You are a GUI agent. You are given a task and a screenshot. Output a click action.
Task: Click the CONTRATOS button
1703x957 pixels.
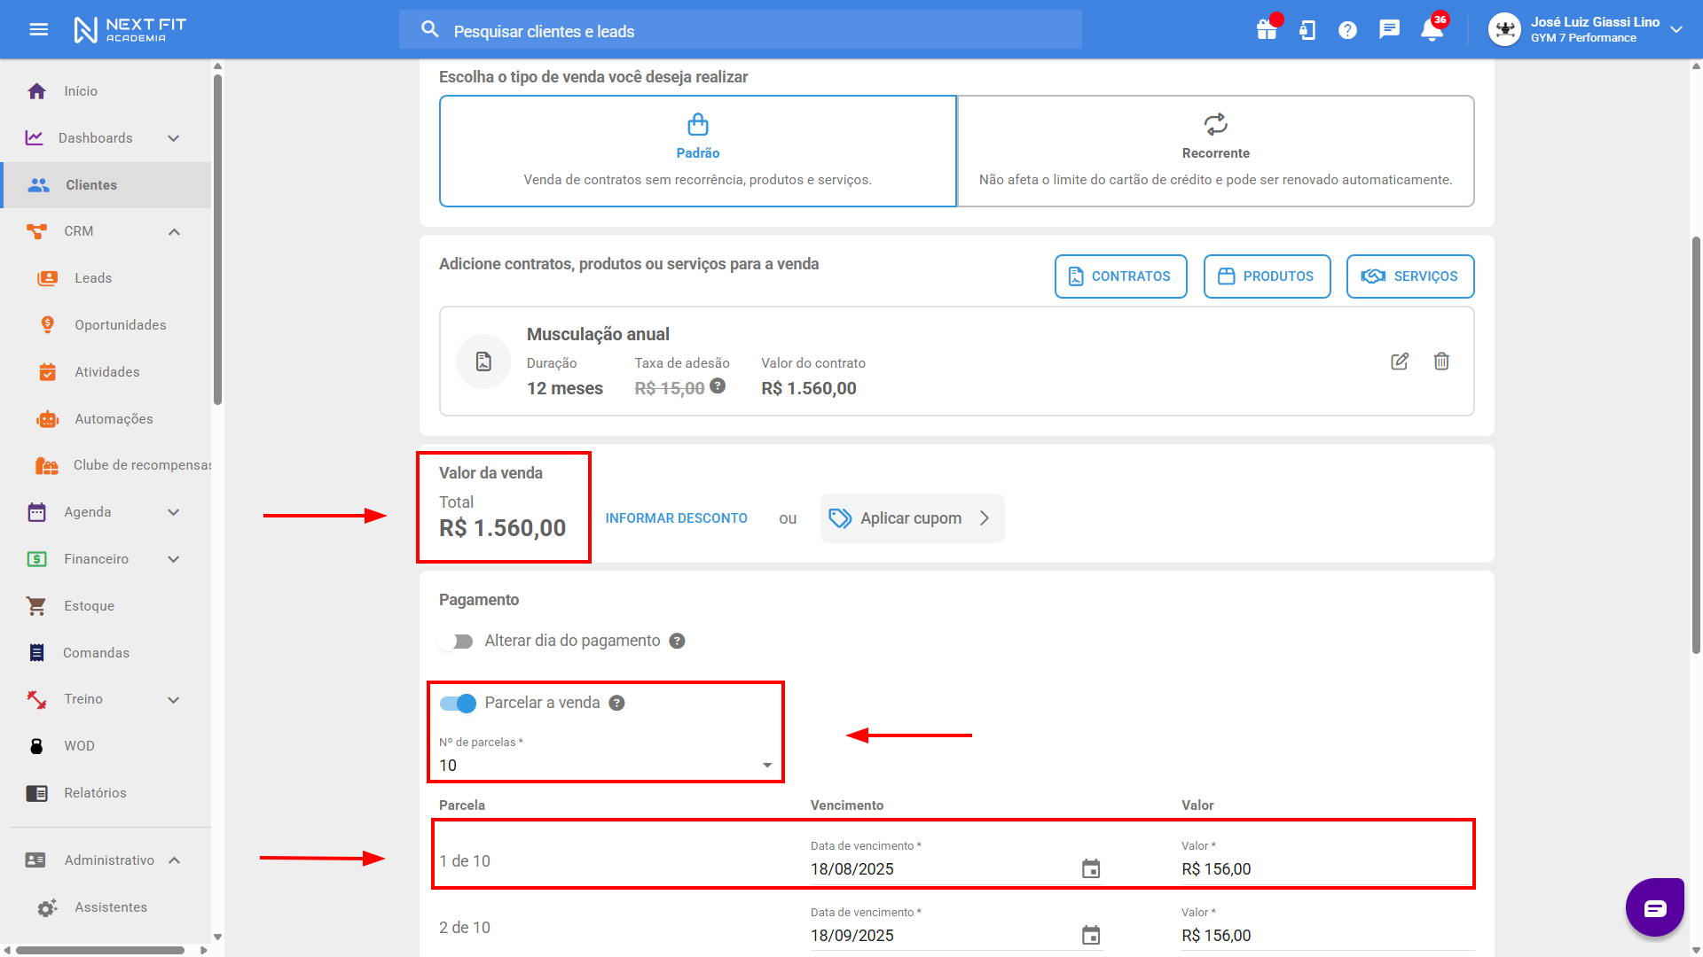(x=1120, y=276)
